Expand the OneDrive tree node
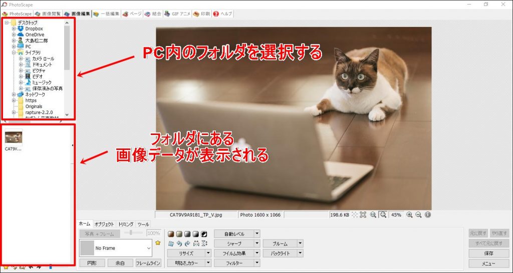This screenshot has height=273, width=513. [x=14, y=34]
